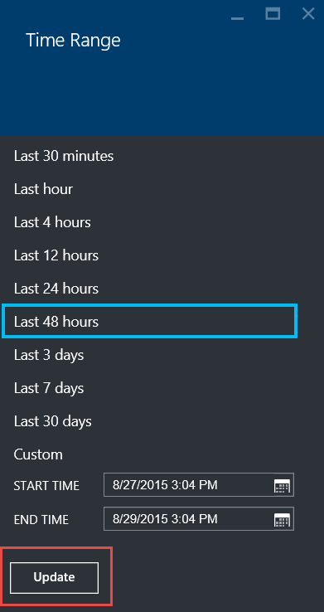This screenshot has height=612, width=324.
Task: Click the Time Range blade title
Action: pyautogui.click(x=73, y=41)
